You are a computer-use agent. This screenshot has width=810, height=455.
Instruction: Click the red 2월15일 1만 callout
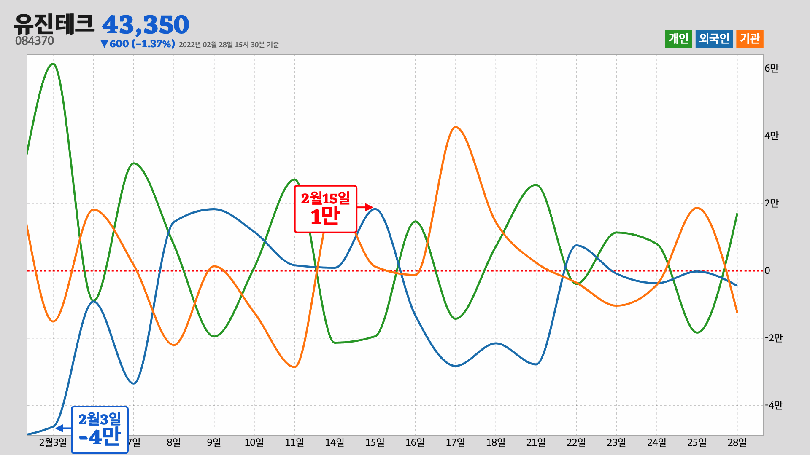[326, 209]
